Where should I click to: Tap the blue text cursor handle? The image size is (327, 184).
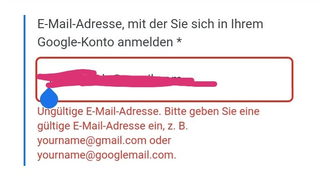point(49,98)
